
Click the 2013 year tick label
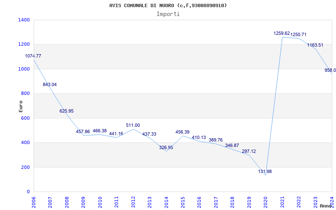tap(150, 202)
